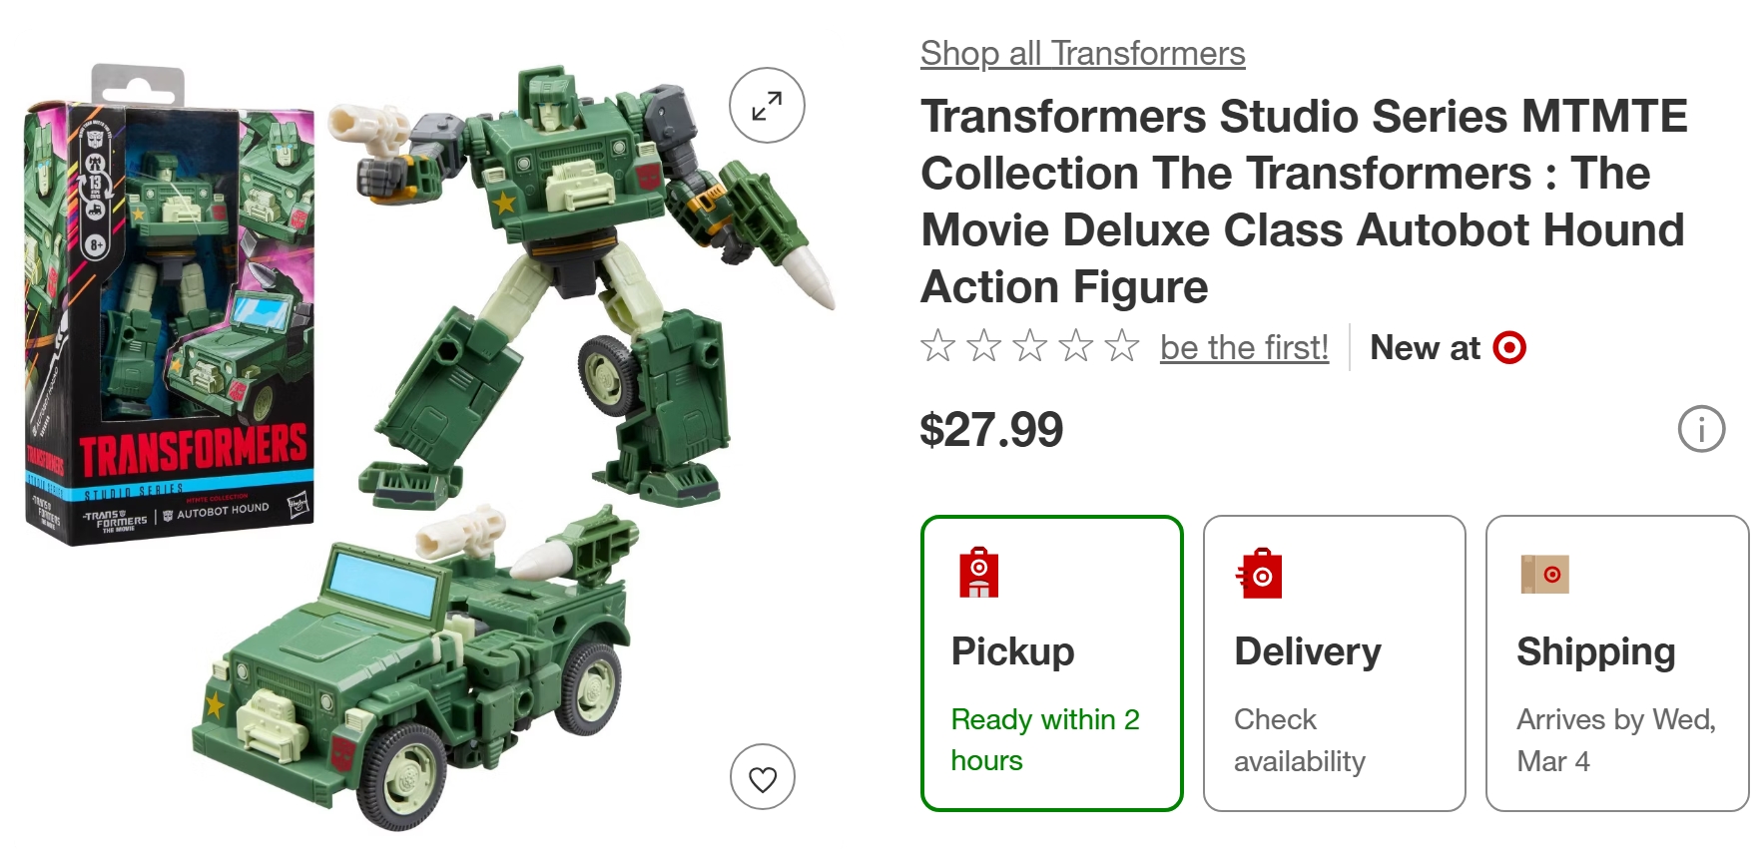The width and height of the screenshot is (1764, 849).
Task: Click the Shipping cardboard box icon
Action: [x=1544, y=574]
